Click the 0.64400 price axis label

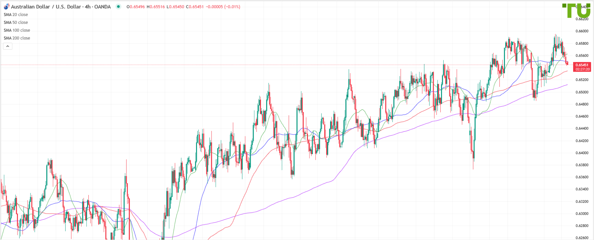582,129
